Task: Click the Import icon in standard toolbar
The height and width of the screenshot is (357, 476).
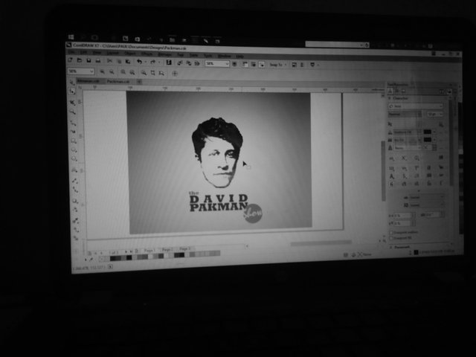Action: (180, 62)
